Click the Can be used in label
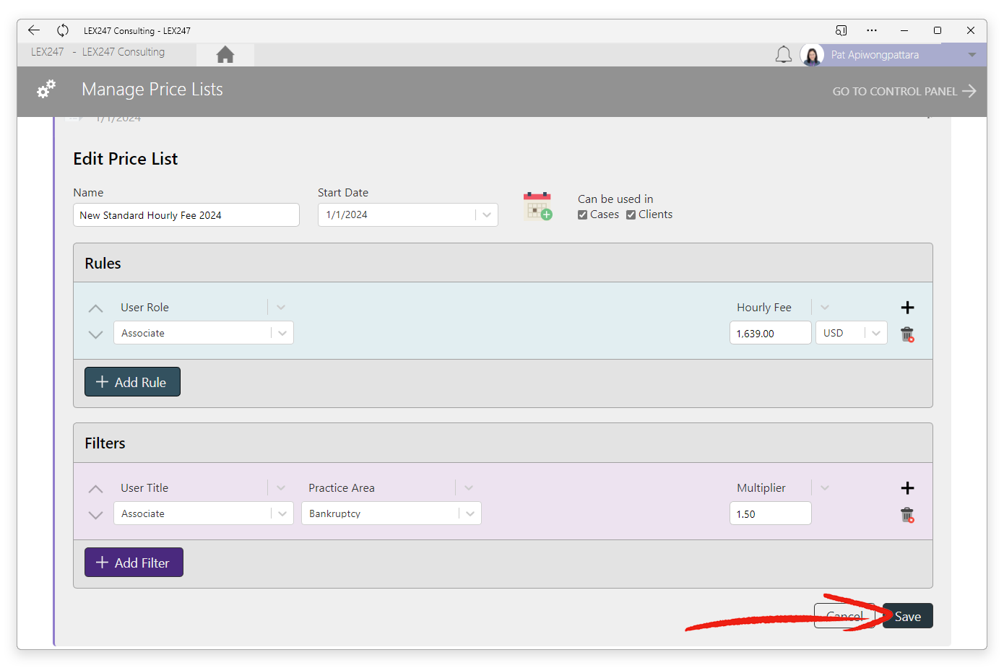 tap(615, 199)
